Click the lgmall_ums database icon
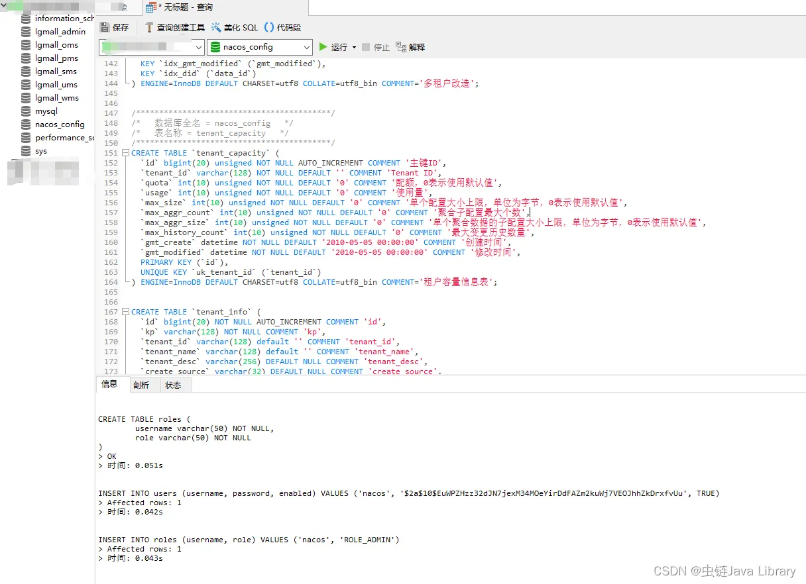Screen dimensions: 806x584 point(25,85)
